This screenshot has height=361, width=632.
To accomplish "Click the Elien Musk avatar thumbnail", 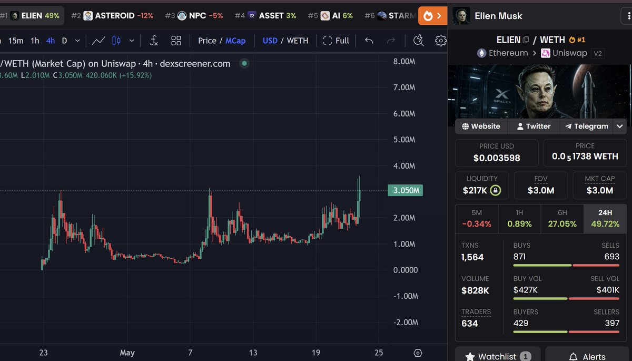I will [x=461, y=15].
